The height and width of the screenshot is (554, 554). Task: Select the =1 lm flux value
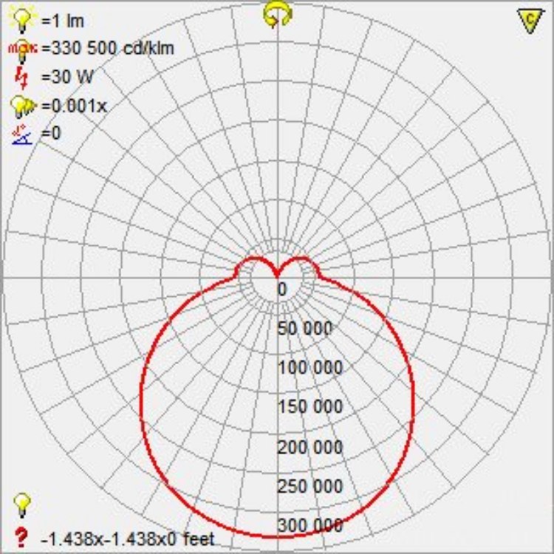63,21
